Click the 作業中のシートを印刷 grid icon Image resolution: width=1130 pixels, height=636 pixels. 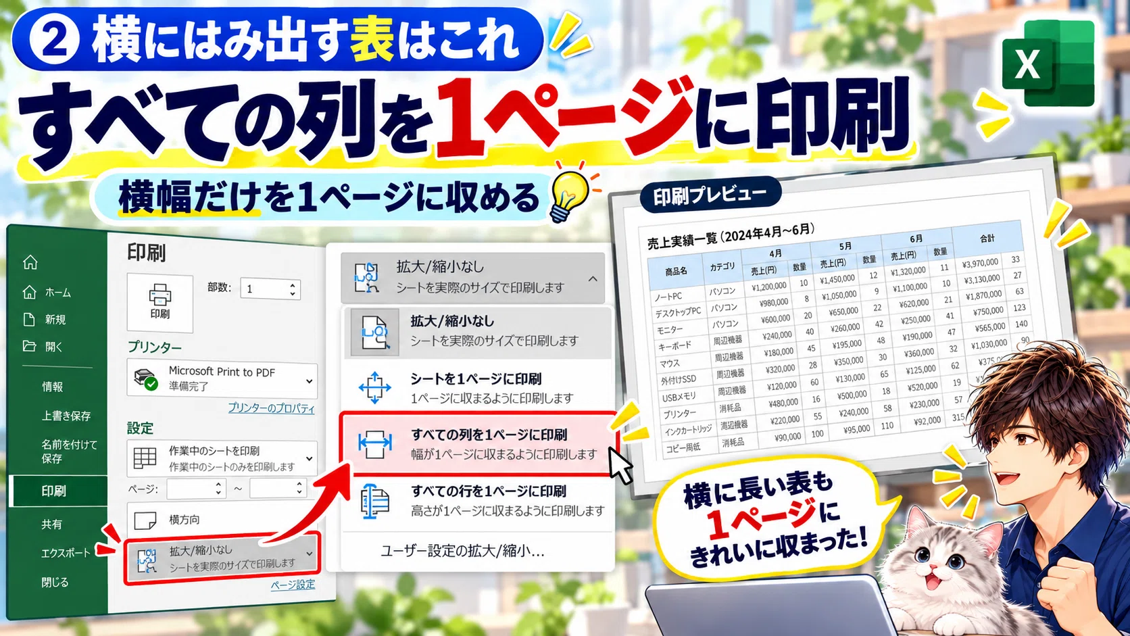(145, 458)
